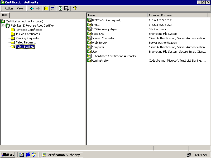This screenshot has height=158, width=211.
Task: Collapse the Fabrikam Enterprise Root Certifier node
Action: point(3,26)
